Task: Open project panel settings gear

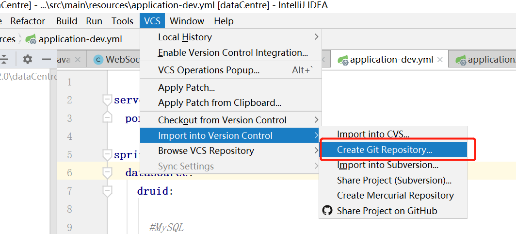Action: tap(27, 59)
